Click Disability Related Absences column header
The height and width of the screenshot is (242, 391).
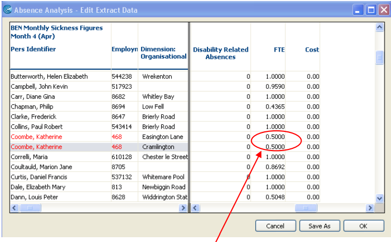[x=220, y=53]
